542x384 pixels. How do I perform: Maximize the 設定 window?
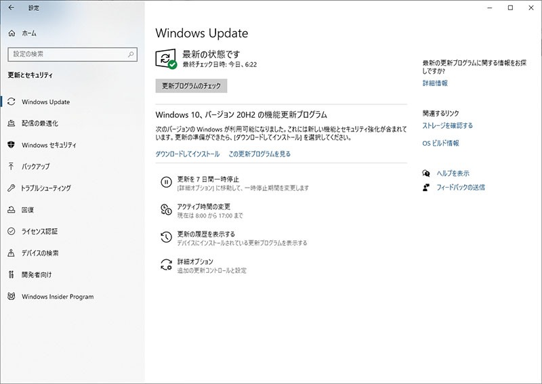pos(510,7)
